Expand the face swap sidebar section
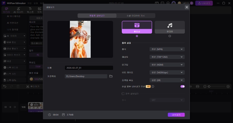233x123 pixels. tap(14, 42)
